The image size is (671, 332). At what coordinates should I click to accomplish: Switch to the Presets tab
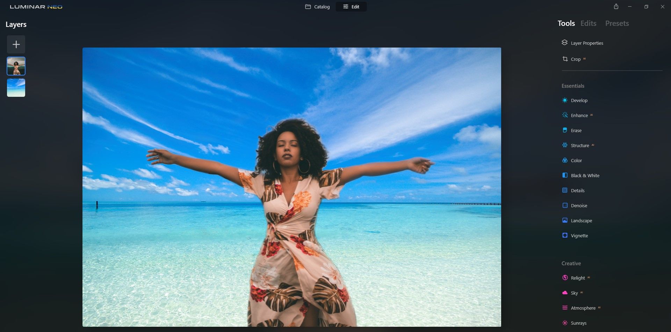[617, 23]
